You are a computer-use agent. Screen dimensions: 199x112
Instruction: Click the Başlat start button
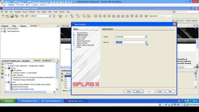tap(8, 101)
